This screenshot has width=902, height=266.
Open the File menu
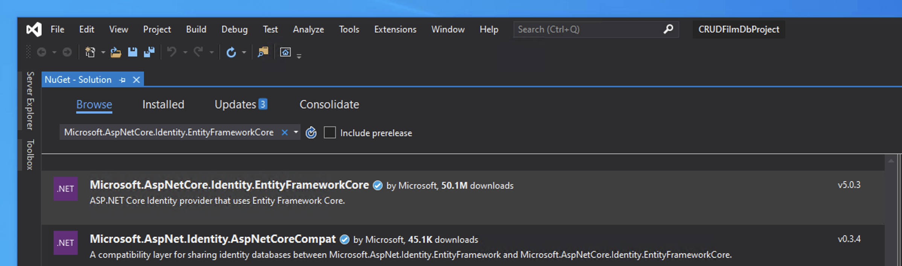click(57, 29)
